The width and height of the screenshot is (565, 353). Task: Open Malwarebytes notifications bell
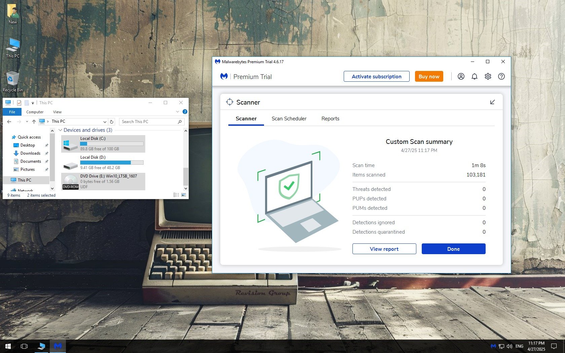pos(475,76)
